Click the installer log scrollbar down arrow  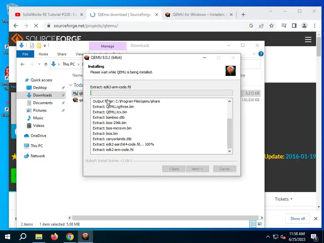pos(230,151)
